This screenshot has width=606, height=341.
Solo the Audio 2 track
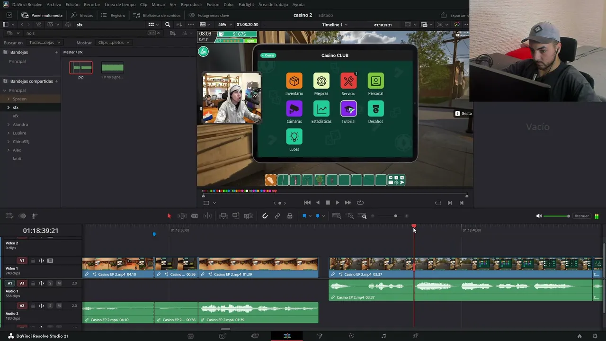click(x=50, y=306)
